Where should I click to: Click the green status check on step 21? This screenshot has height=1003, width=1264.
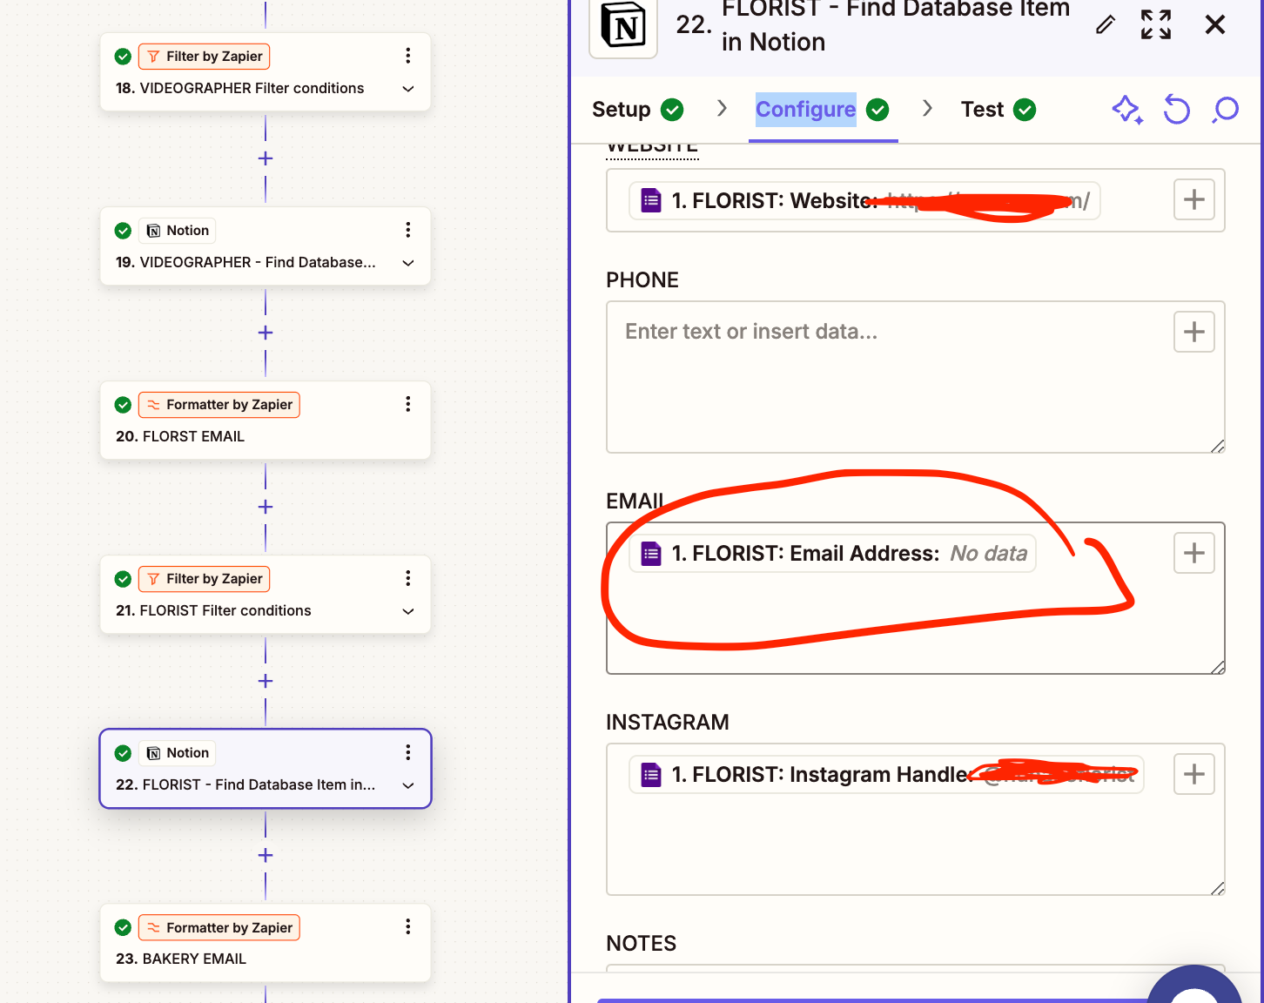tap(123, 579)
